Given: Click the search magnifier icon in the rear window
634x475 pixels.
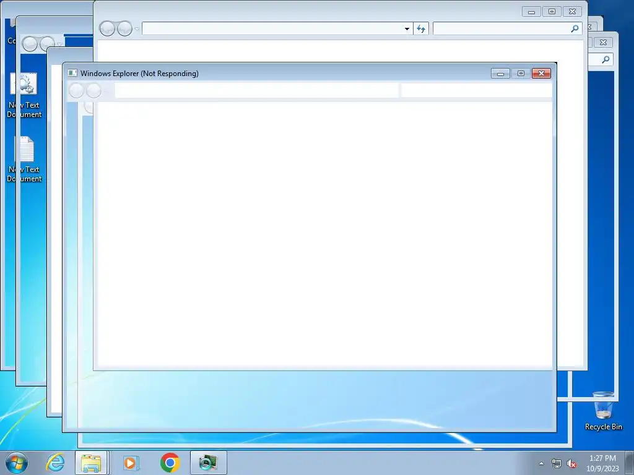Looking at the screenshot, I should click(x=575, y=28).
